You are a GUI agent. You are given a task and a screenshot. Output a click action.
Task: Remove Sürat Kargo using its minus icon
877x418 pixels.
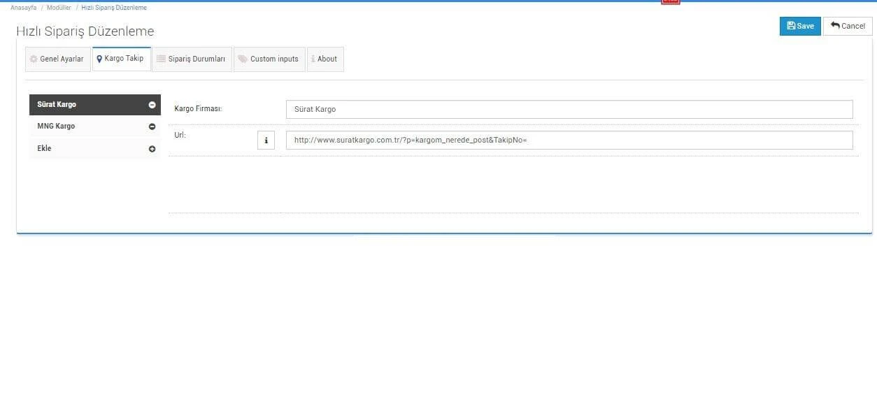click(152, 105)
